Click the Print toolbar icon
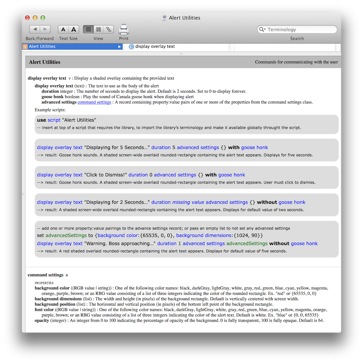The height and width of the screenshot is (363, 363). (x=123, y=29)
